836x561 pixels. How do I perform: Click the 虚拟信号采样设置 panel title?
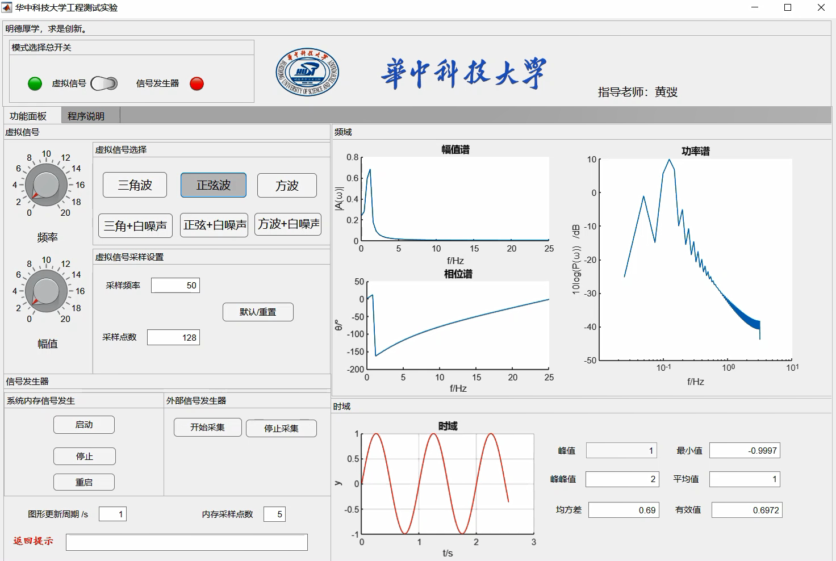pyautogui.click(x=129, y=257)
